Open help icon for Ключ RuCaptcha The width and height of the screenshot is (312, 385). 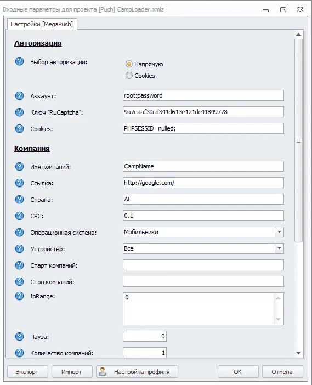[19, 112]
